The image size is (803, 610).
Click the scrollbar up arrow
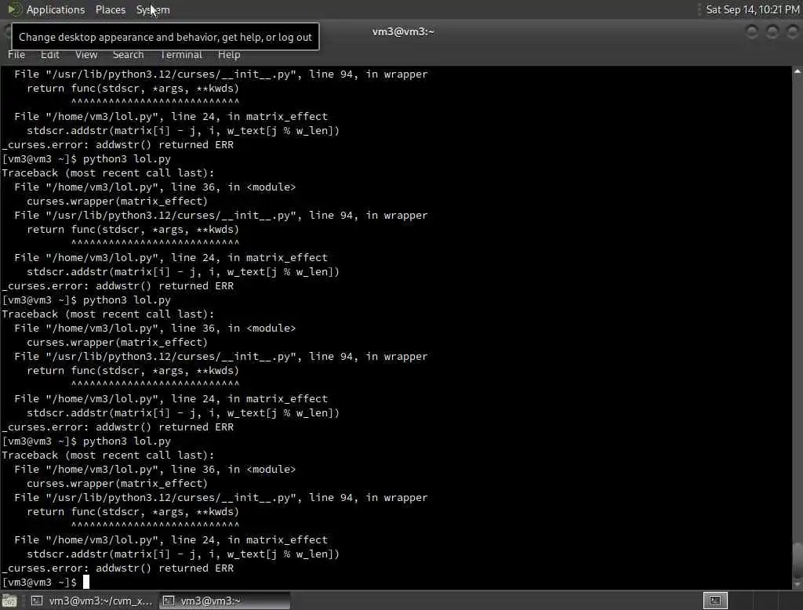coord(798,71)
